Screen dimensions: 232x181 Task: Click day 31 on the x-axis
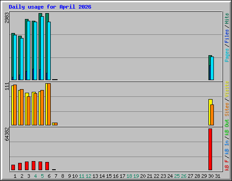click(217, 176)
